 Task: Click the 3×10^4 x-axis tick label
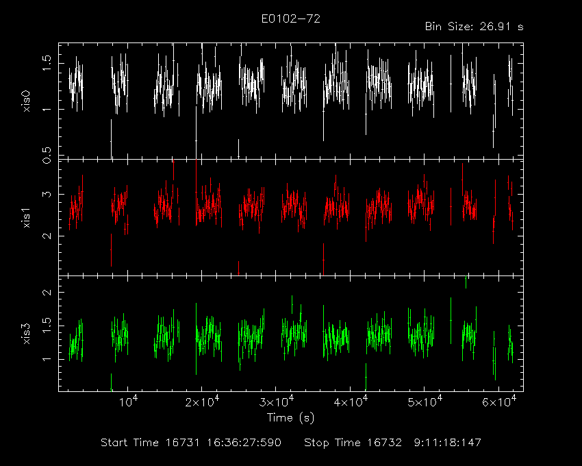point(276,402)
